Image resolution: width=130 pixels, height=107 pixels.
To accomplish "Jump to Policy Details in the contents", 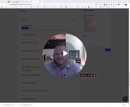I will coord(88,20).
